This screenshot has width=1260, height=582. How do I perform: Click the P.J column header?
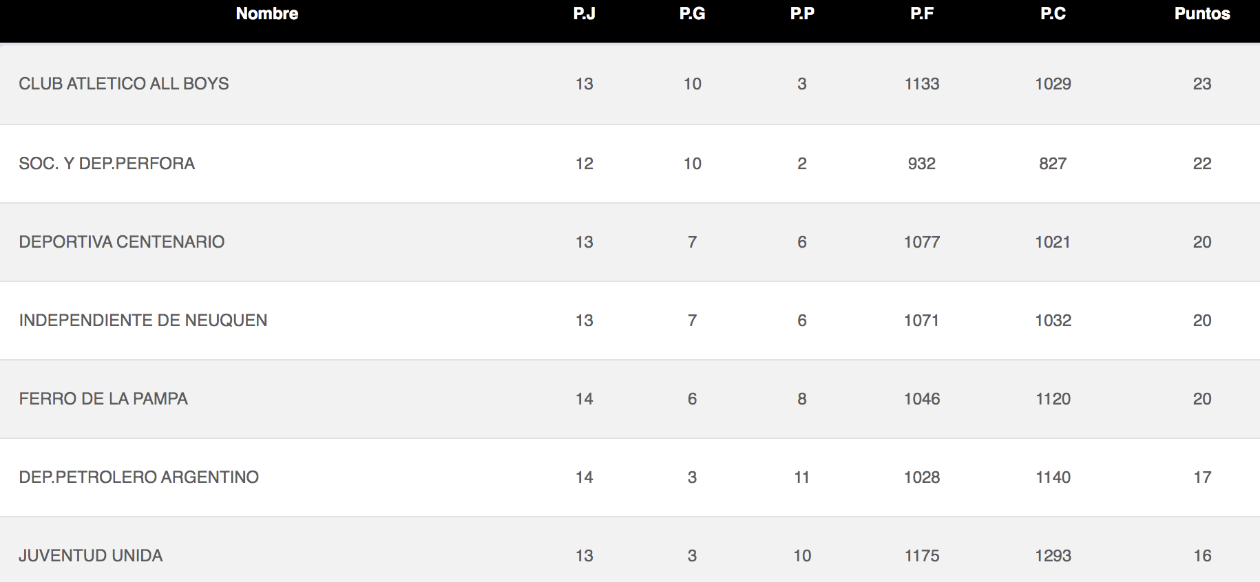[584, 14]
